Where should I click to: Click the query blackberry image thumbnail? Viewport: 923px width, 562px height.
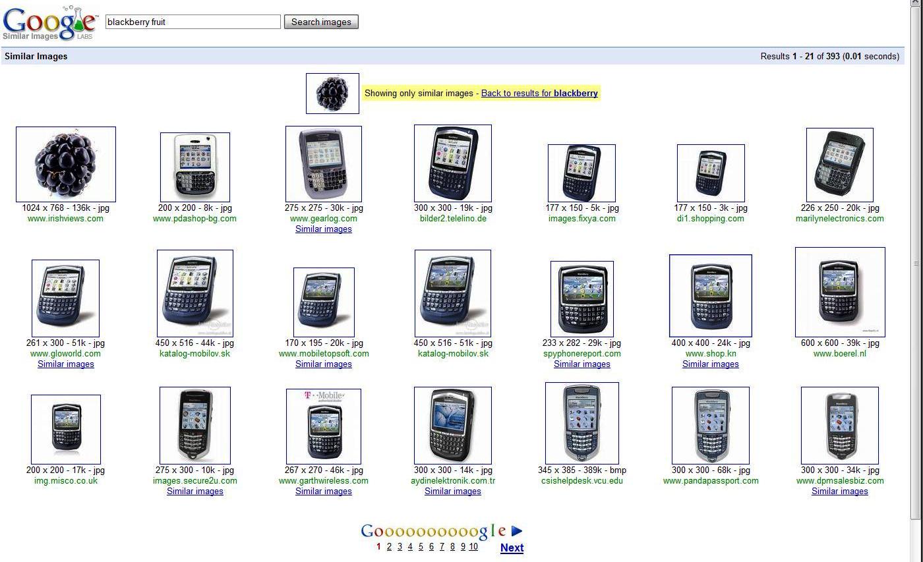(332, 93)
